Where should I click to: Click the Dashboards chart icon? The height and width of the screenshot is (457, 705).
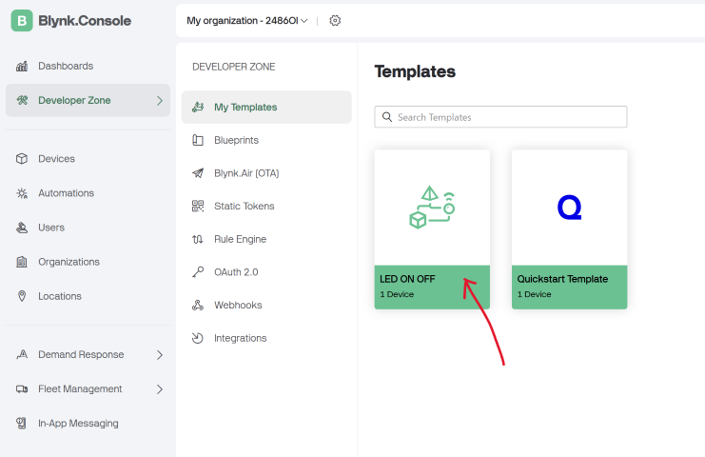tap(22, 66)
